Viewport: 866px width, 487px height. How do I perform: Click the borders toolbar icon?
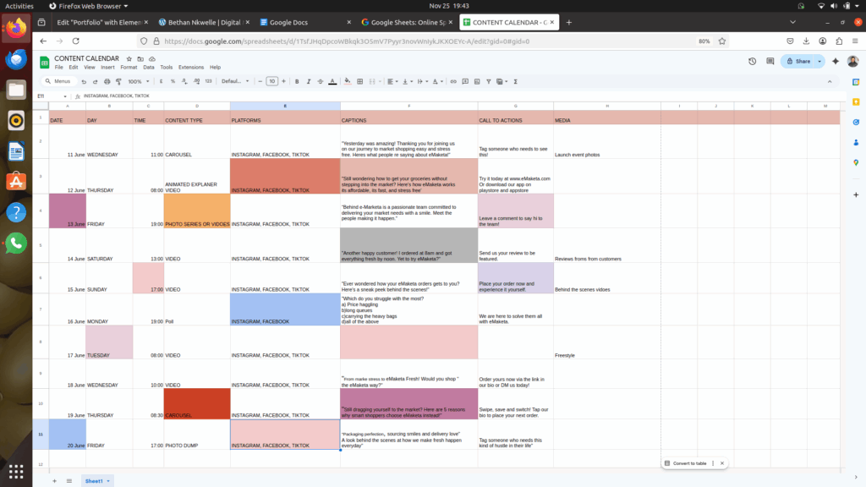(x=359, y=81)
